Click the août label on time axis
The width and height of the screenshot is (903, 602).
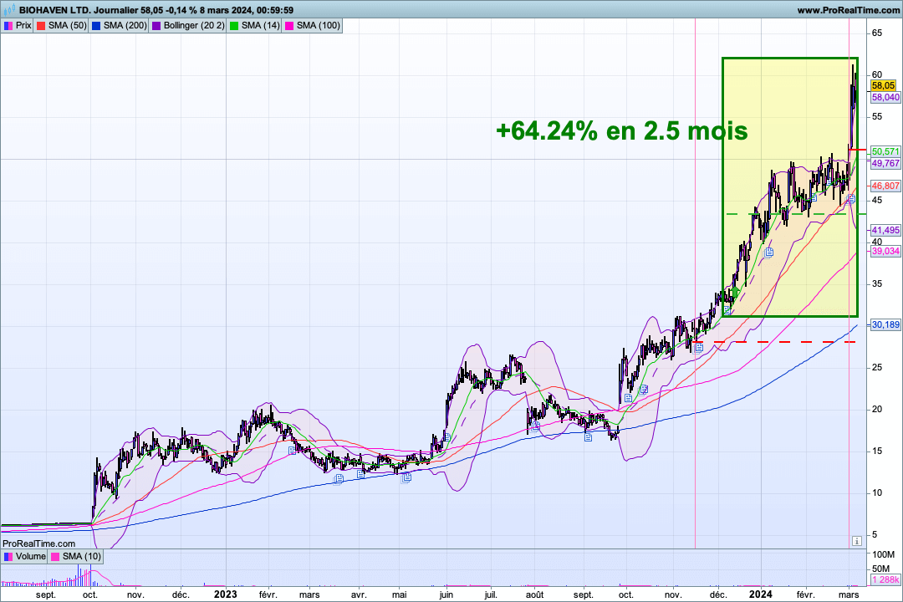coord(534,594)
